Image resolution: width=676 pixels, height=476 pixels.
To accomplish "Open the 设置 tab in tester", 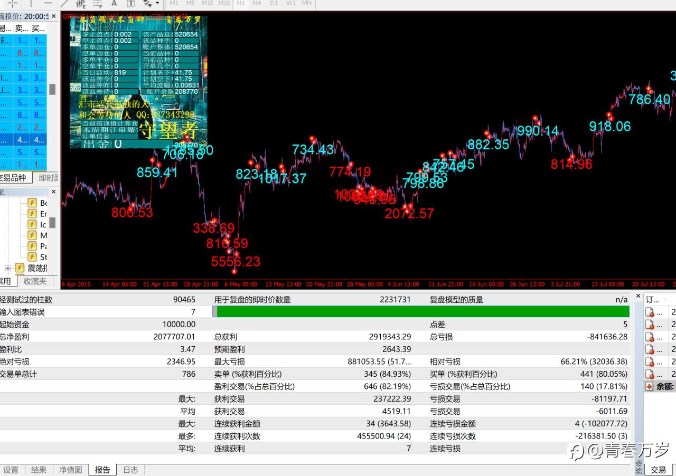I will pos(11,470).
